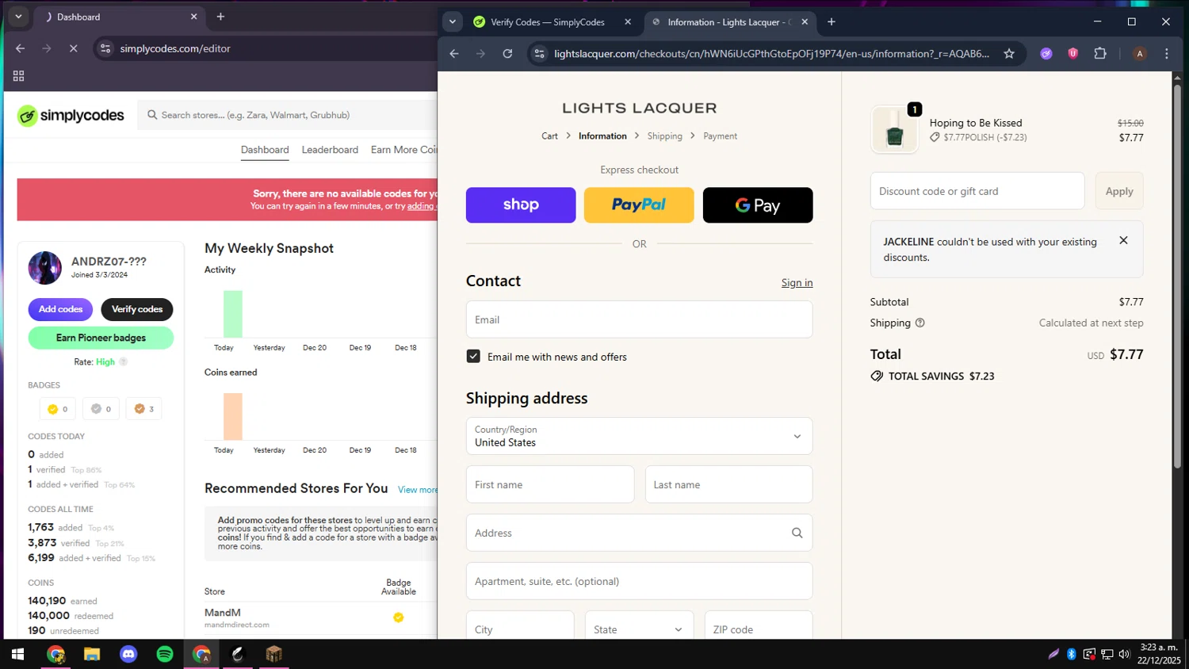Click the Email input field

639,319
